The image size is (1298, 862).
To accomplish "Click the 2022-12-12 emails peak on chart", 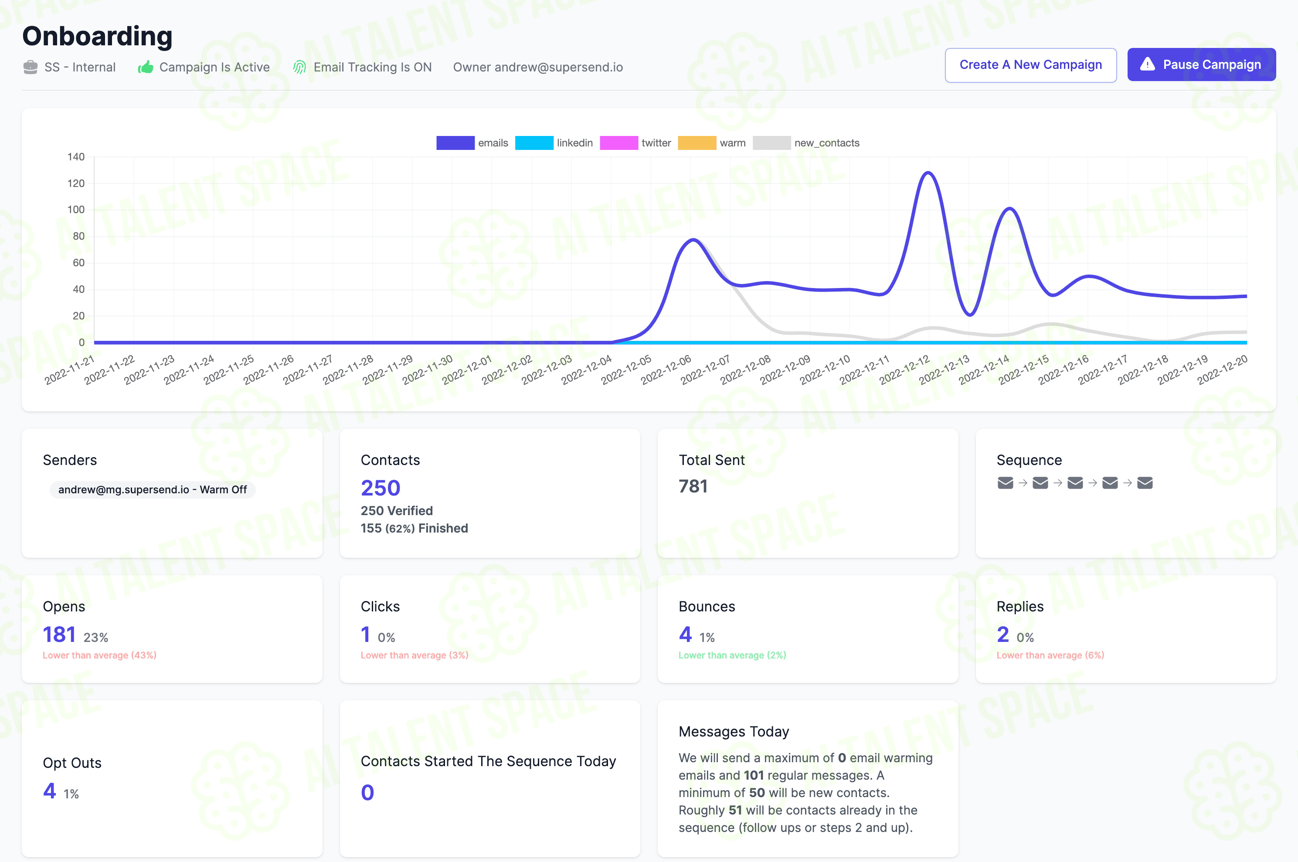I will pos(928,173).
